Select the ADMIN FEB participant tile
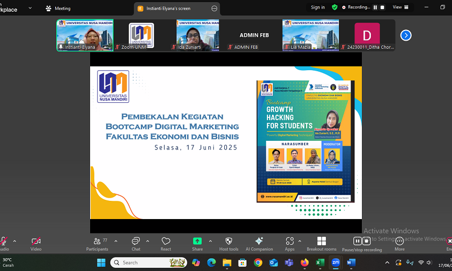Viewport: 452px width, 271px height. [x=254, y=35]
